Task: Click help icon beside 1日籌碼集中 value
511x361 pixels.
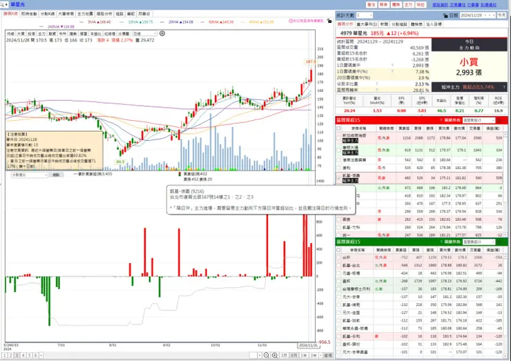Action: point(392,66)
